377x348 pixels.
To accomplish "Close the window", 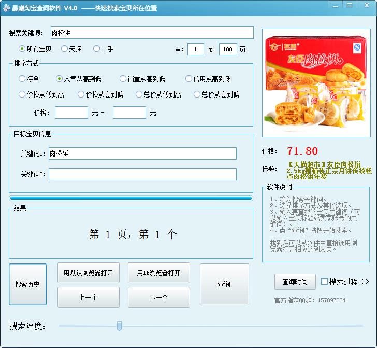I will pos(367,5).
